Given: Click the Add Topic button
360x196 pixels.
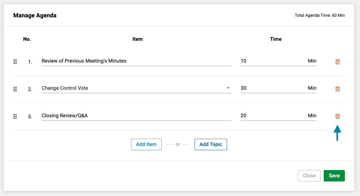Looking at the screenshot, I should pyautogui.click(x=211, y=144).
